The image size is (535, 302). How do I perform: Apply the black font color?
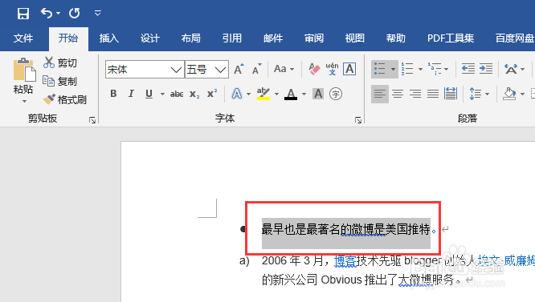[x=291, y=94]
